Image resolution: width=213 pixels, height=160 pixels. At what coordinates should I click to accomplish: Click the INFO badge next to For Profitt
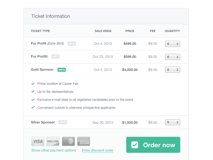[x=56, y=56]
